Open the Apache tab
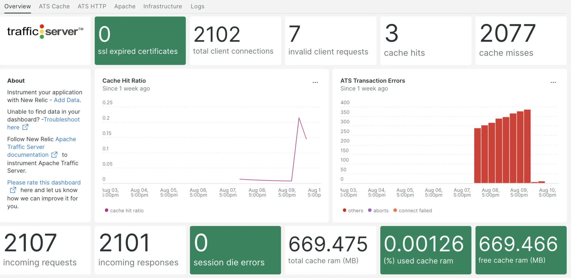Screen dimensions: 571x278 coord(125,6)
